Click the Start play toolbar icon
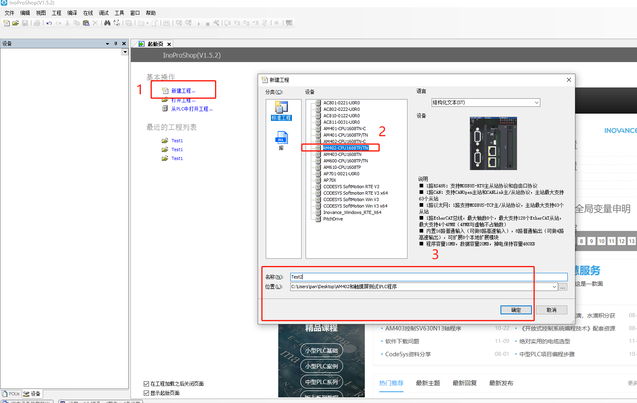The image size is (637, 403). 199,24
